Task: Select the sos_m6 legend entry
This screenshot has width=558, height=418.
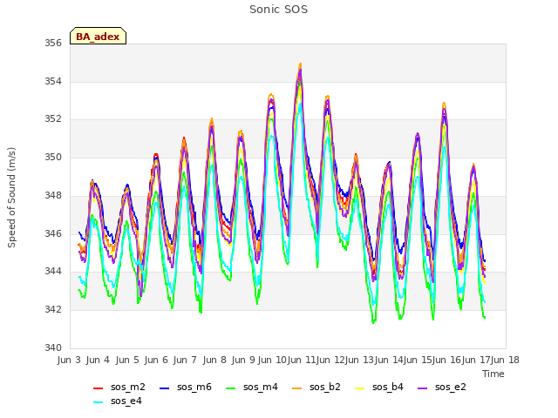Action: 186,387
